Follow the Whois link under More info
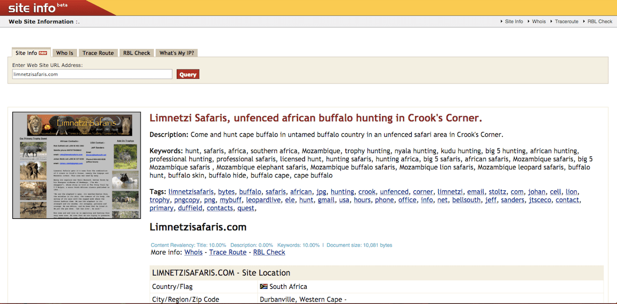Image resolution: width=617 pixels, height=304 pixels. click(x=193, y=252)
